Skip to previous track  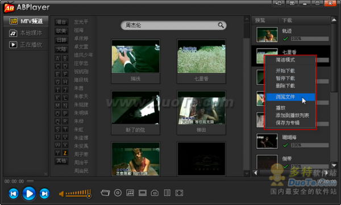[13, 194]
